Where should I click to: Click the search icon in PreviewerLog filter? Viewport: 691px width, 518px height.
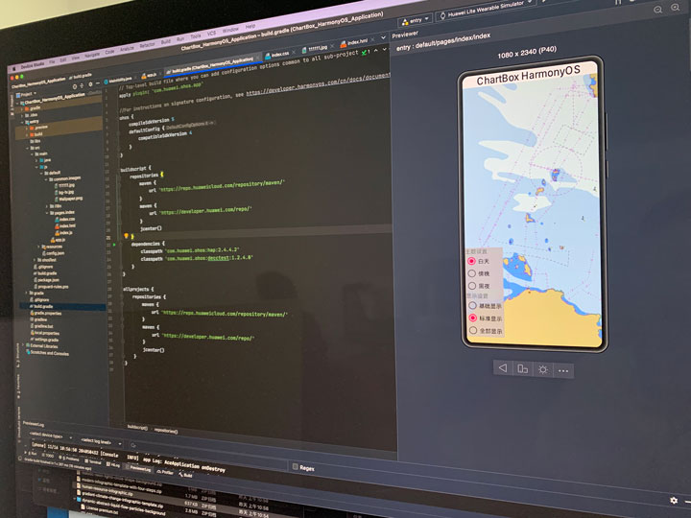pyautogui.click(x=133, y=445)
